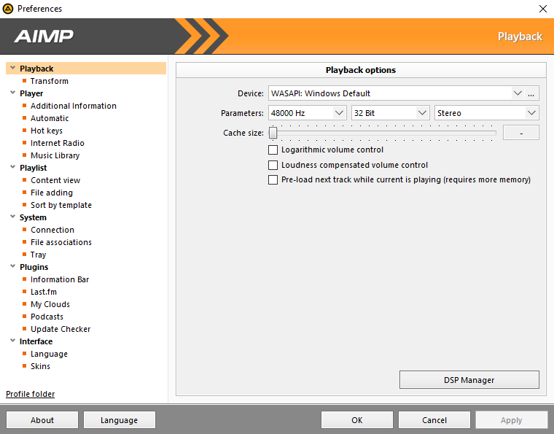Open the Hot keys settings page
This screenshot has height=434, width=554.
coord(47,131)
